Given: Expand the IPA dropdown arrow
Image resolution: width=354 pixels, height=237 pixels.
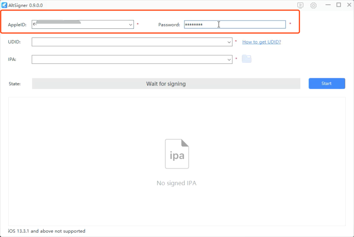Looking at the screenshot, I should (x=229, y=59).
